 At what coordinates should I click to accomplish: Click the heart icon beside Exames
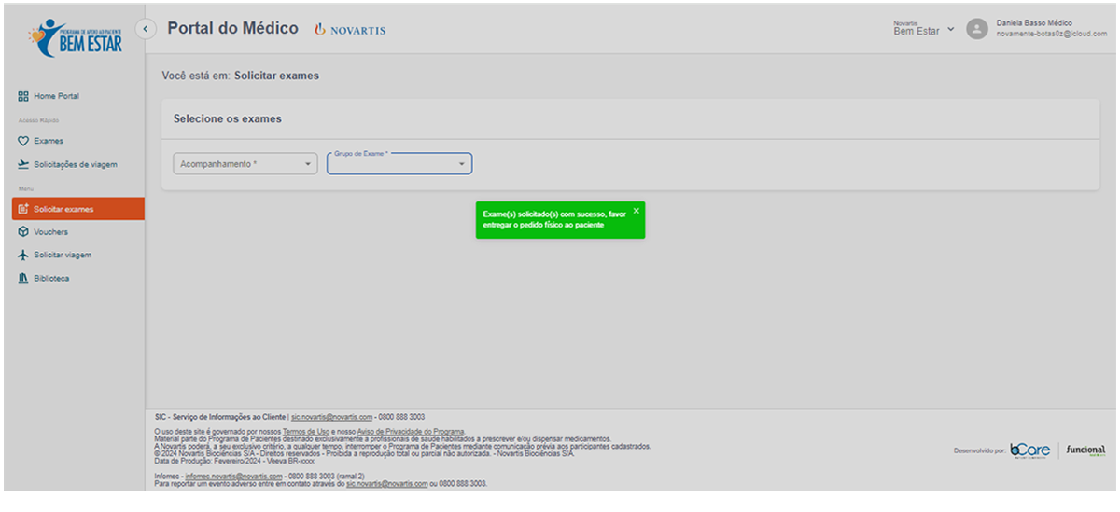coord(23,141)
